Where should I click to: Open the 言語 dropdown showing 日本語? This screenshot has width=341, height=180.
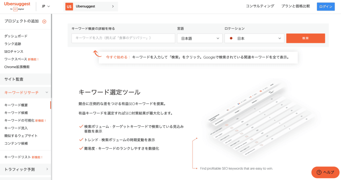200,38
